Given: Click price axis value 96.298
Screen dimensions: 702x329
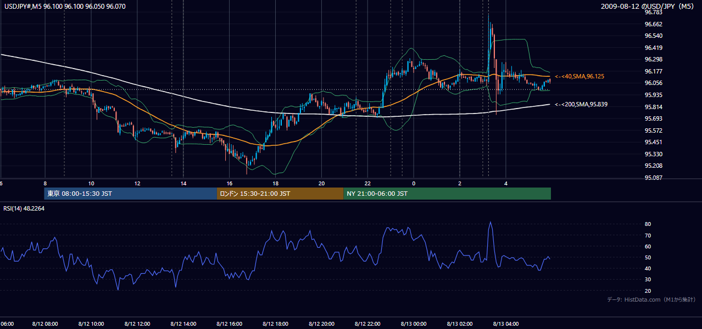Looking at the screenshot, I should pyautogui.click(x=653, y=59).
